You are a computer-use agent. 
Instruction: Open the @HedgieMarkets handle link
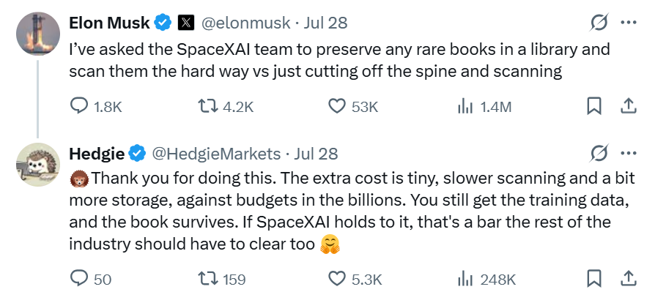(216, 154)
